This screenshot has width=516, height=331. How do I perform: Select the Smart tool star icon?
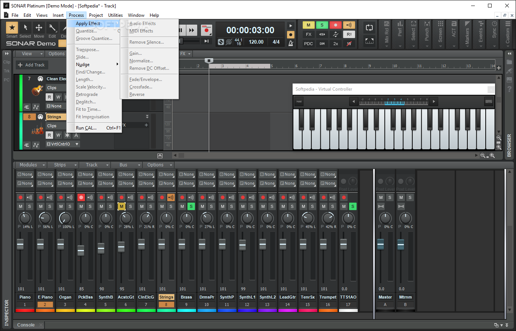point(12,27)
